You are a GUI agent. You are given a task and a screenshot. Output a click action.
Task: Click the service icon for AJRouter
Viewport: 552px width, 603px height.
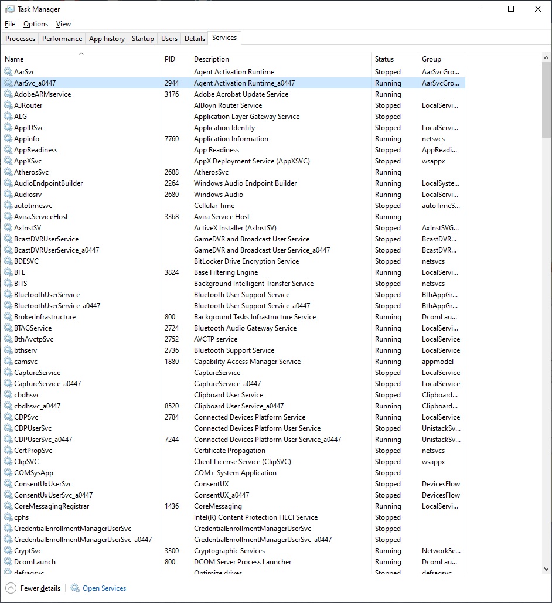click(8, 105)
